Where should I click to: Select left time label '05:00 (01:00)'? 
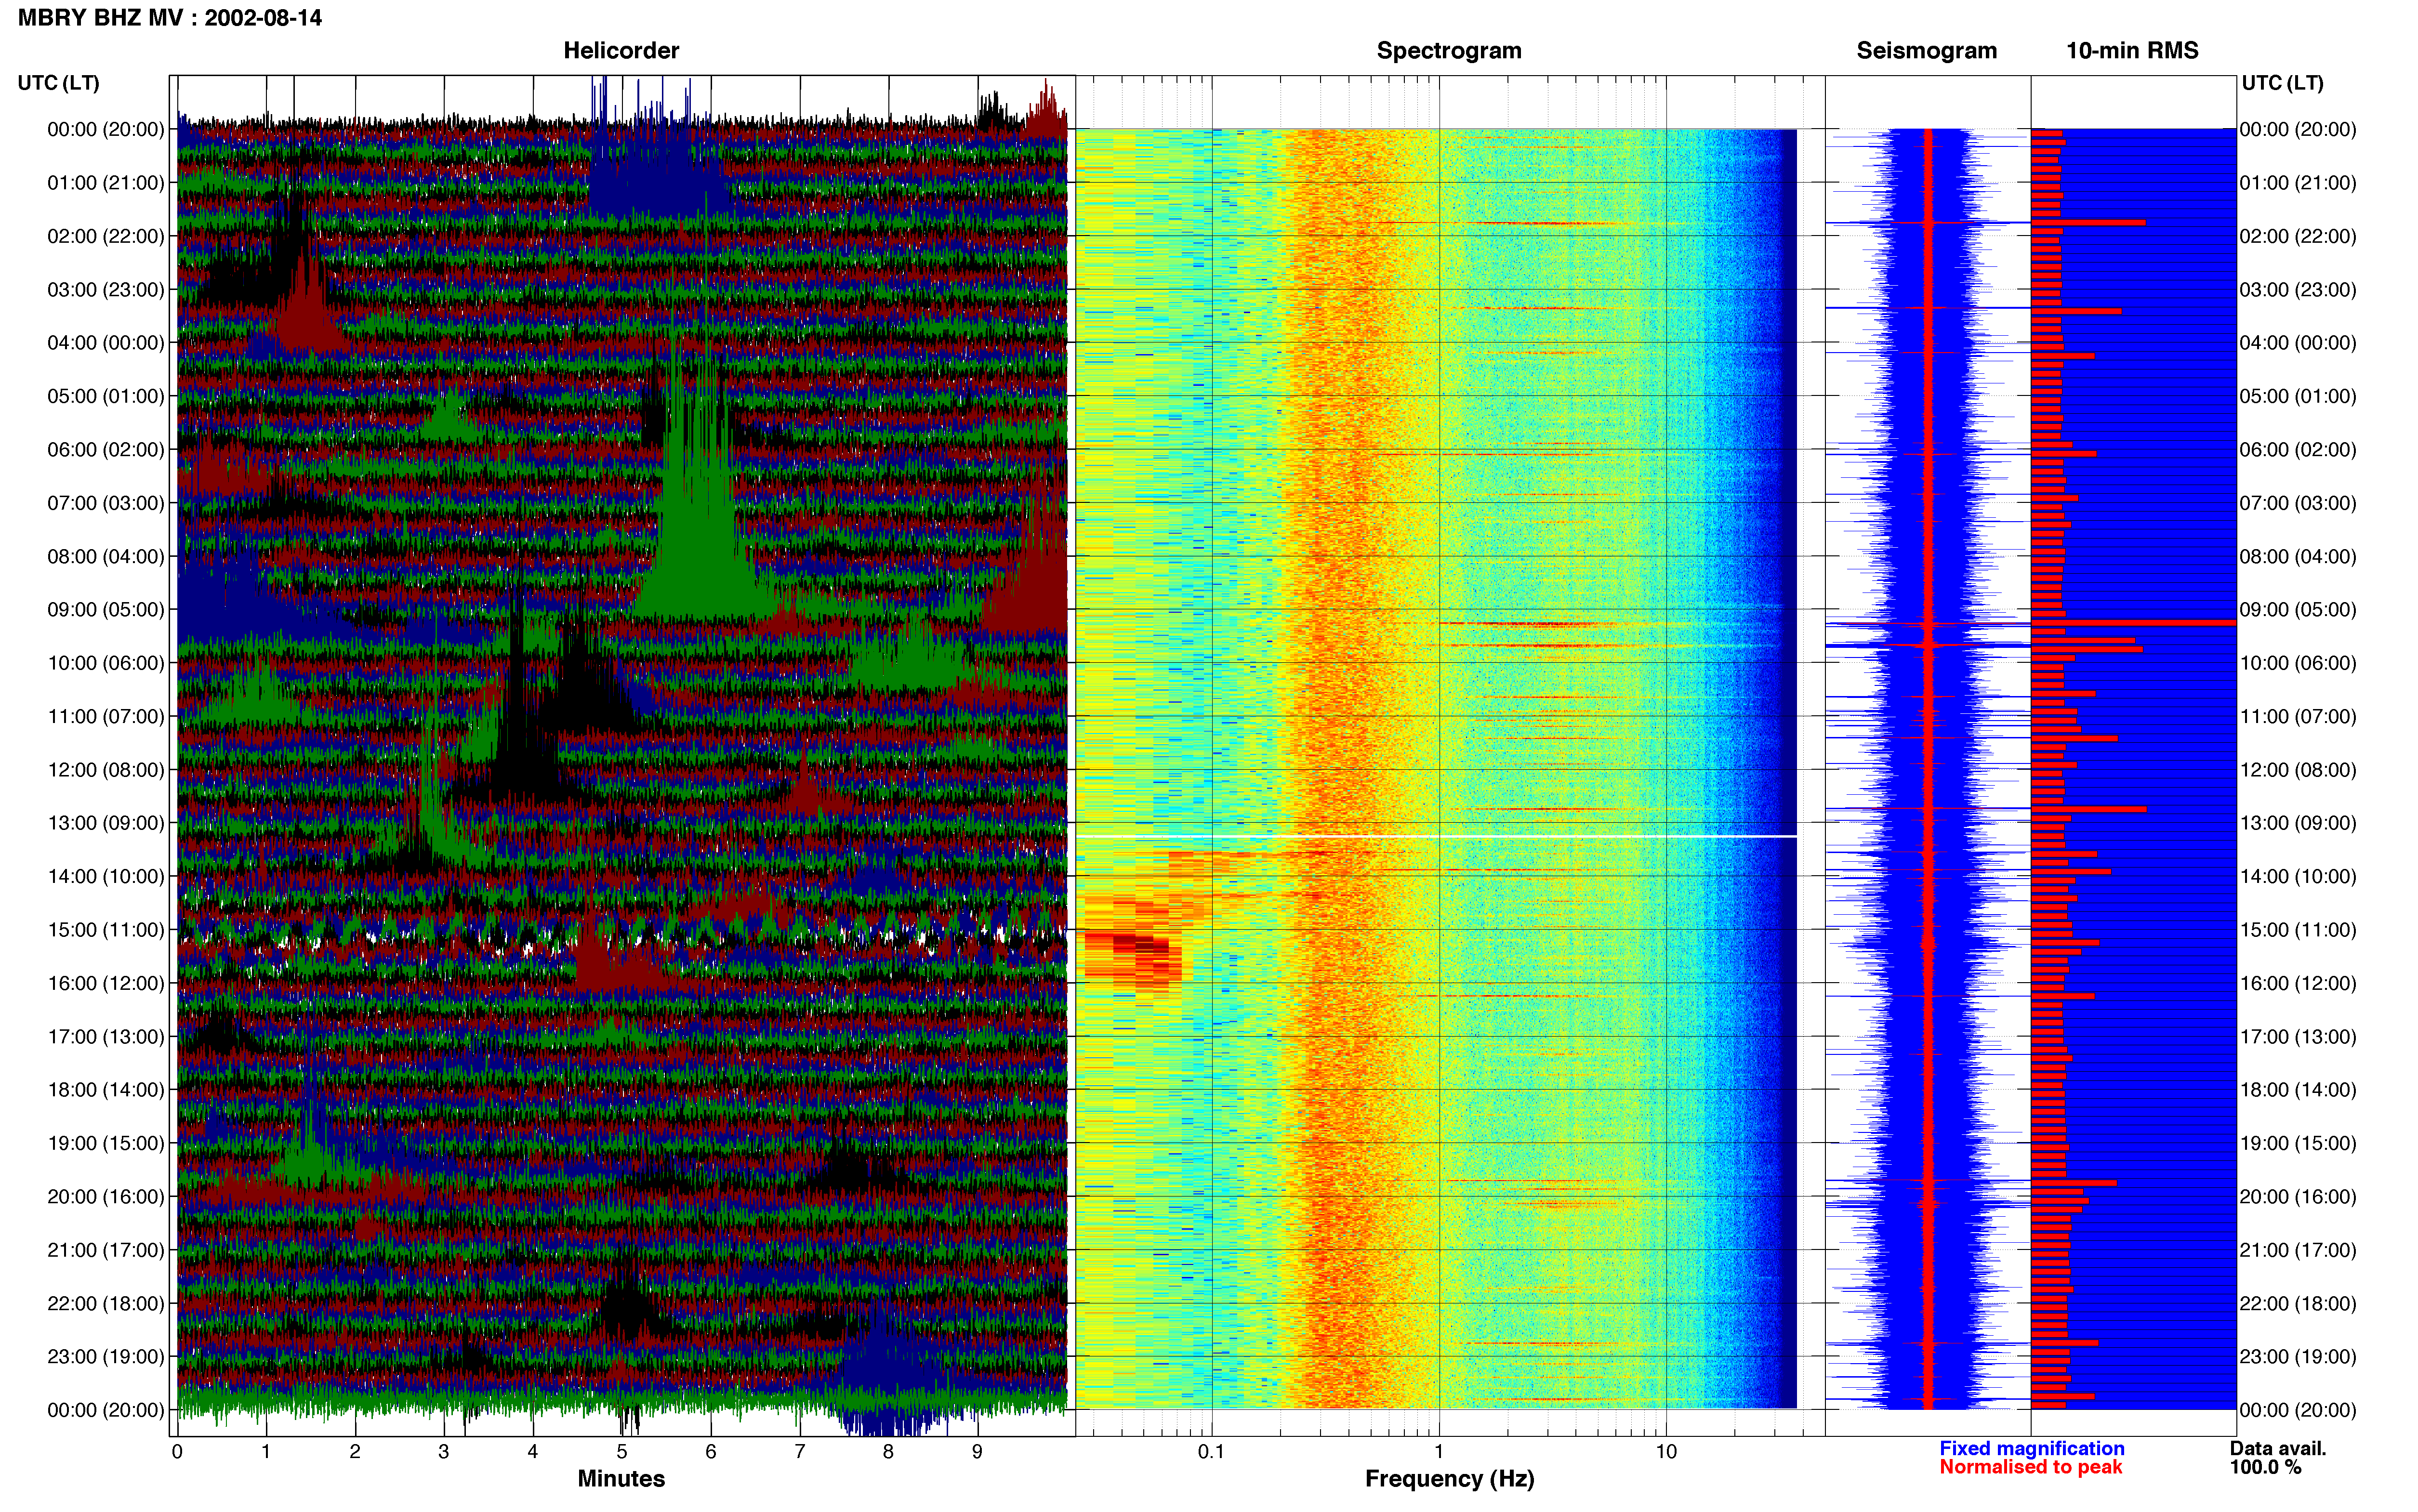point(106,396)
